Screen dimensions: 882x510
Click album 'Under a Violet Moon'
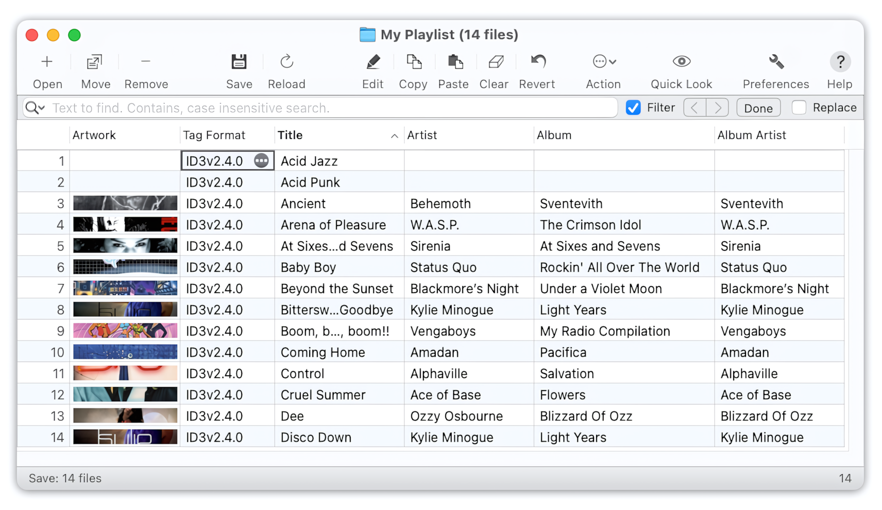[601, 288]
